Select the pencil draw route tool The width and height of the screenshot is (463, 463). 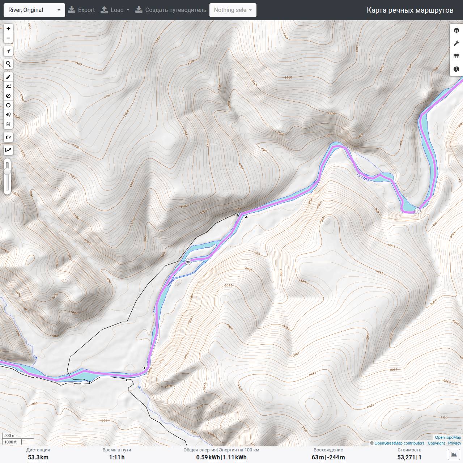tap(8, 77)
